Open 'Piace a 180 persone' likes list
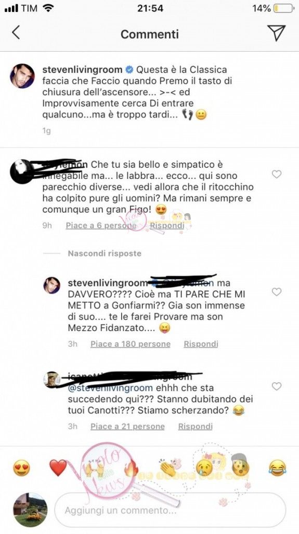 pyautogui.click(x=131, y=344)
